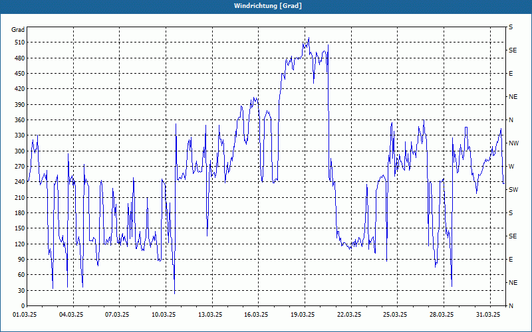Select the y-axis value 300

click(x=20, y=151)
